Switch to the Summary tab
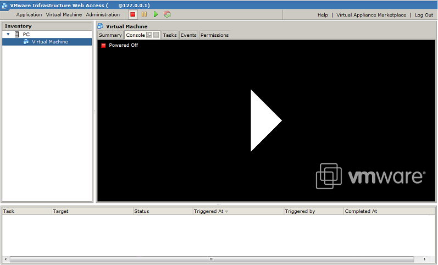The width and height of the screenshot is (438, 265). click(x=110, y=35)
